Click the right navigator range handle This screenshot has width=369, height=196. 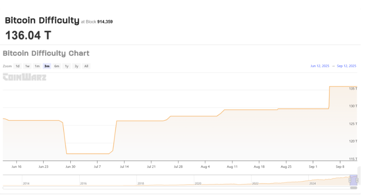(357, 180)
